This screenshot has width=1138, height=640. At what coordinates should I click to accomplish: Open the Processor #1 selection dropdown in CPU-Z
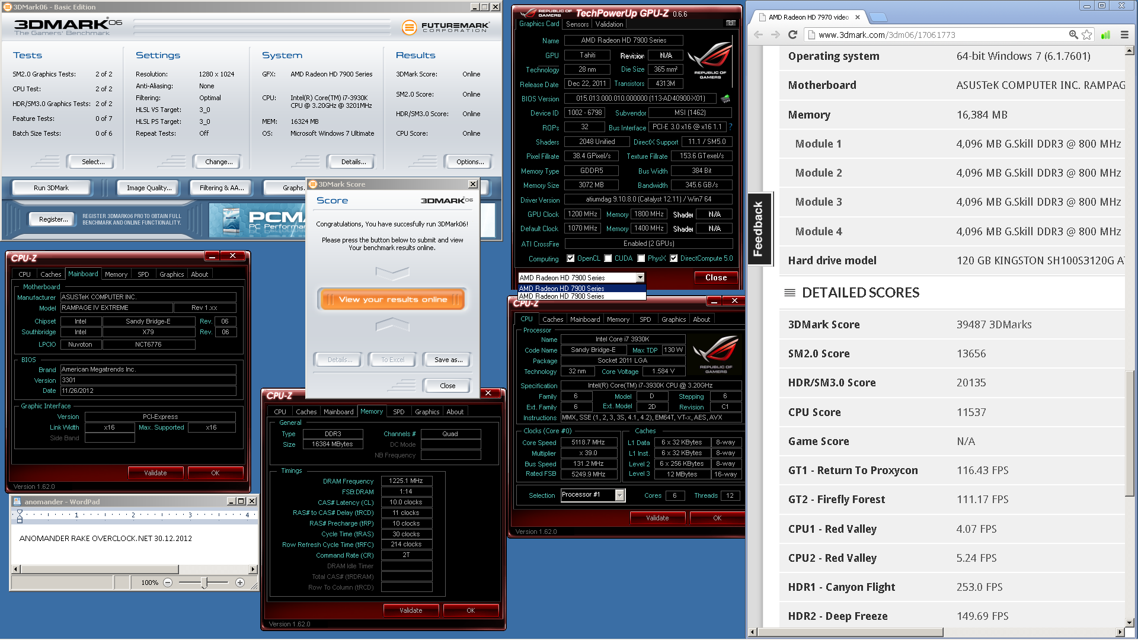619,495
